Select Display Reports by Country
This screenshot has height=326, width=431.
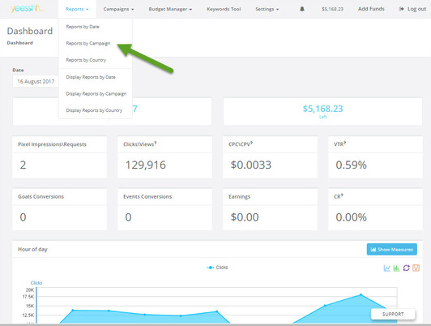(x=94, y=110)
